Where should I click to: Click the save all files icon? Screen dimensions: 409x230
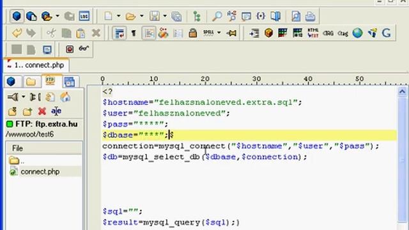(176, 17)
